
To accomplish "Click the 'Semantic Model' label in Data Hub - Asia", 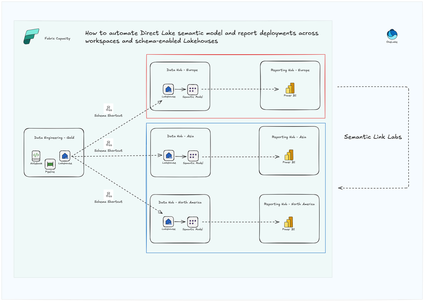I will [193, 163].
